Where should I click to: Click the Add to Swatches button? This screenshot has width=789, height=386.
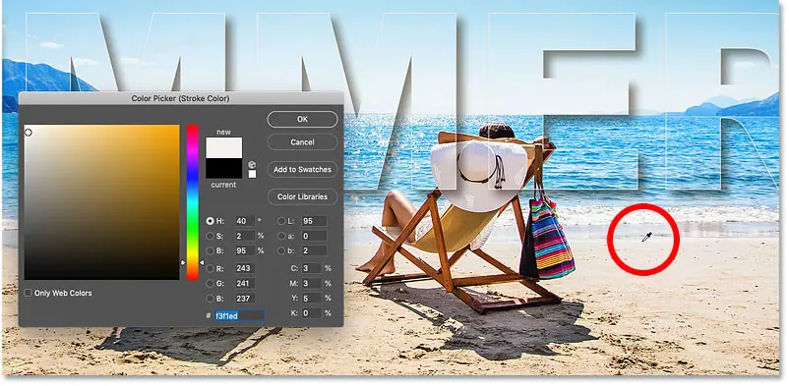(x=302, y=169)
